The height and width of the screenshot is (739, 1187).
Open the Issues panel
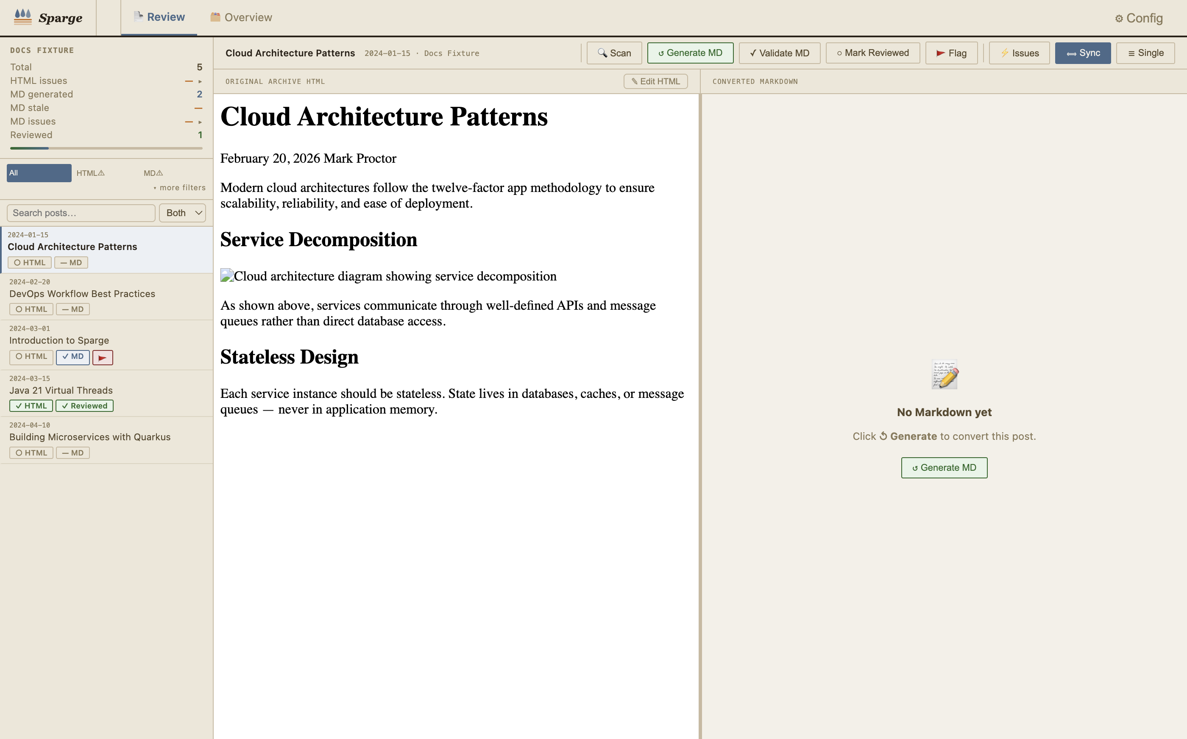point(1019,53)
